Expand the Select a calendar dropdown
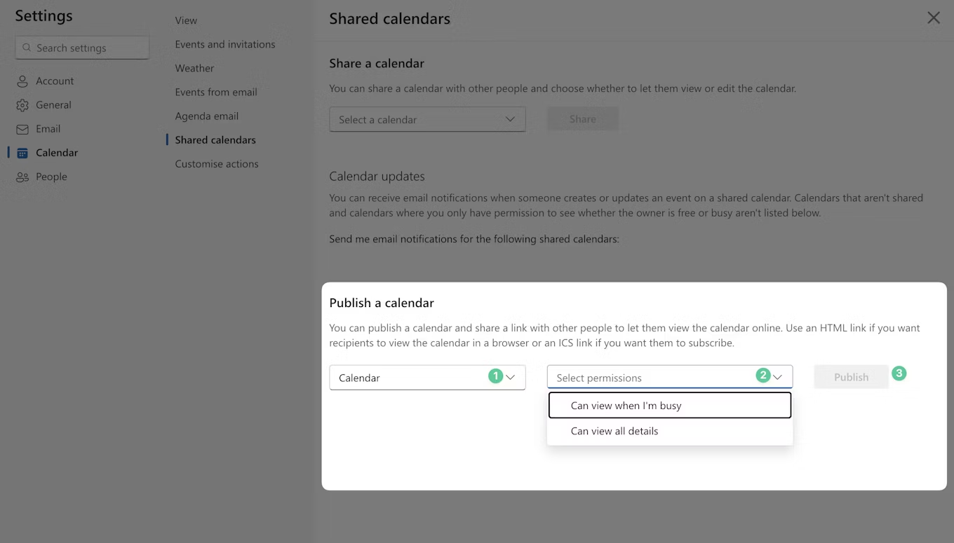This screenshot has width=954, height=543. coord(427,120)
